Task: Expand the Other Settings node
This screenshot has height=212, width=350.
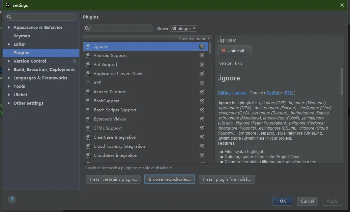Action: pos(9,103)
